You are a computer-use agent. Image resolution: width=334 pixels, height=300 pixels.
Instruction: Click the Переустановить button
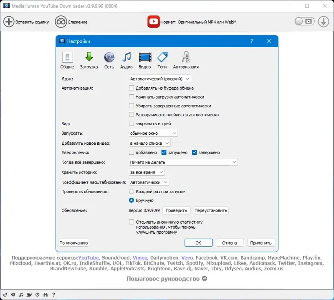click(211, 210)
